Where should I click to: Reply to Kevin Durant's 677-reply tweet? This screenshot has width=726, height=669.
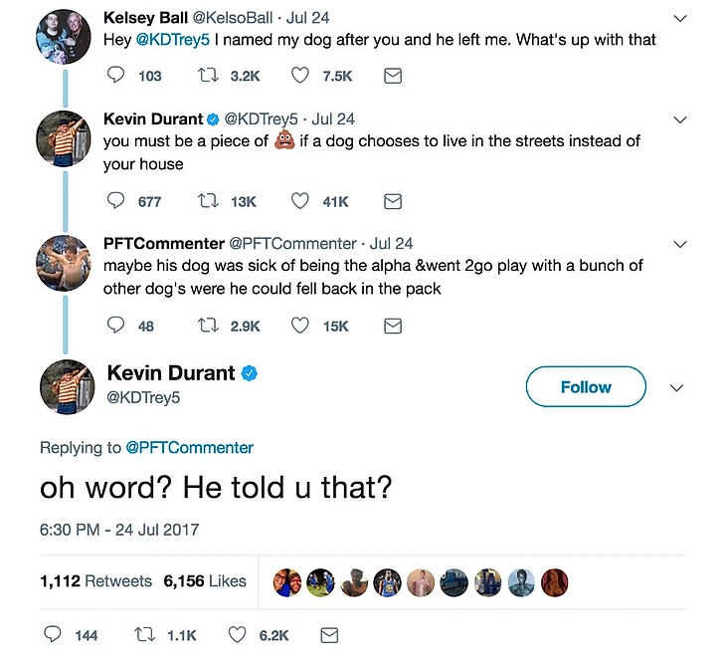[116, 201]
